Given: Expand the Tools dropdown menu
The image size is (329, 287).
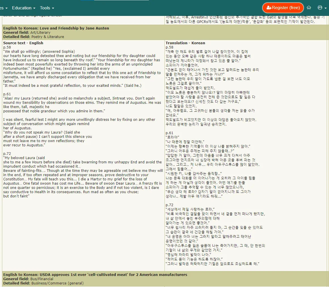Looking at the screenshot, I should [47, 8].
